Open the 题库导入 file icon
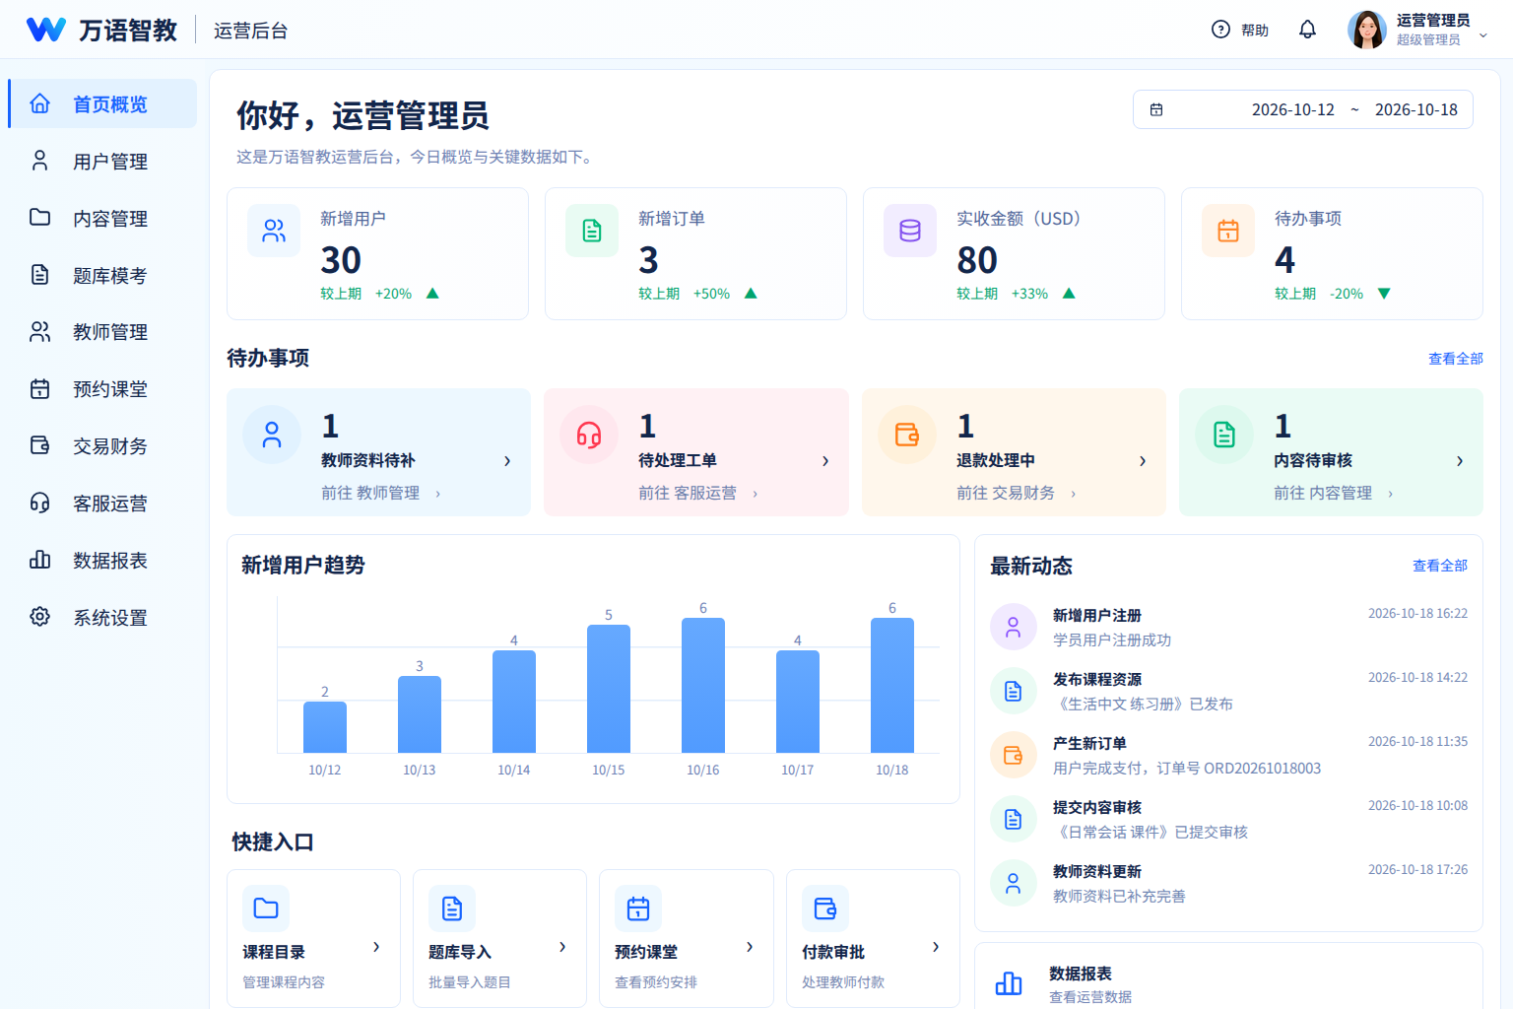Viewport: 1513px width, 1009px height. [x=452, y=908]
